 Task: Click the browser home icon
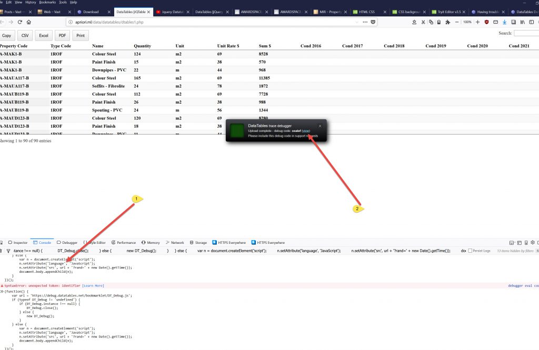point(28,22)
